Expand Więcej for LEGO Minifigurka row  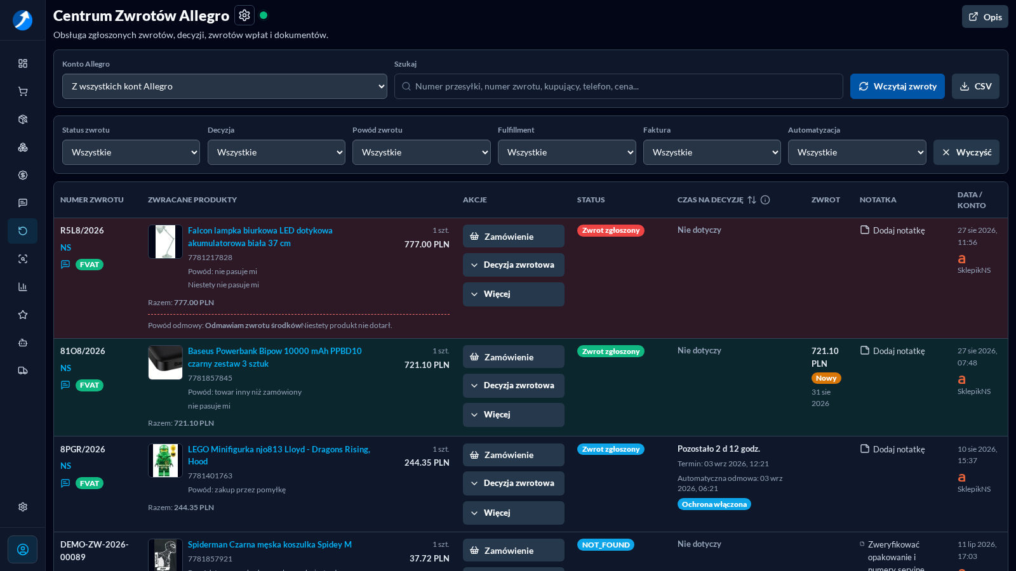pos(514,513)
